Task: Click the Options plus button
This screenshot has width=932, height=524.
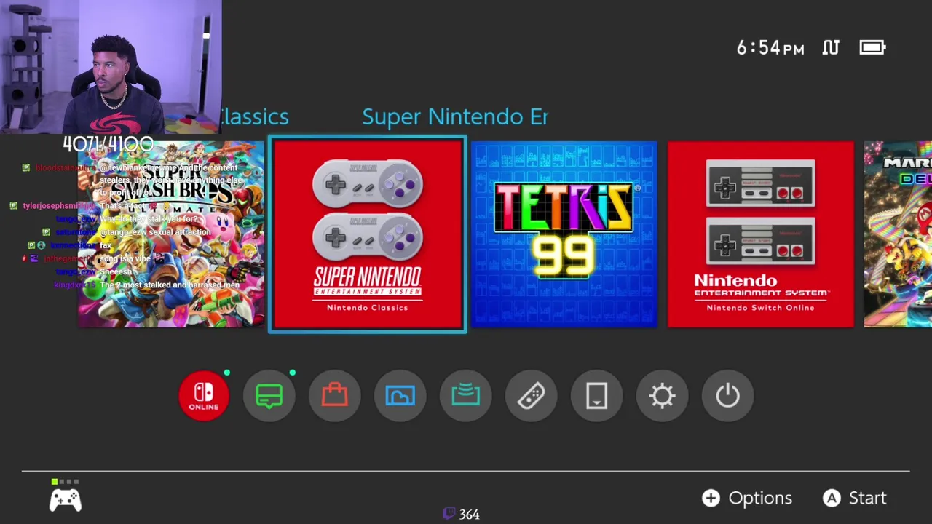Action: coord(747,498)
